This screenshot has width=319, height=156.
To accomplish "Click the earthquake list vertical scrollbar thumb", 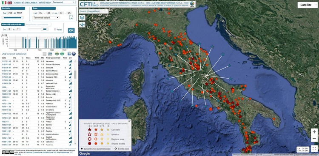I will [x=75, y=74].
